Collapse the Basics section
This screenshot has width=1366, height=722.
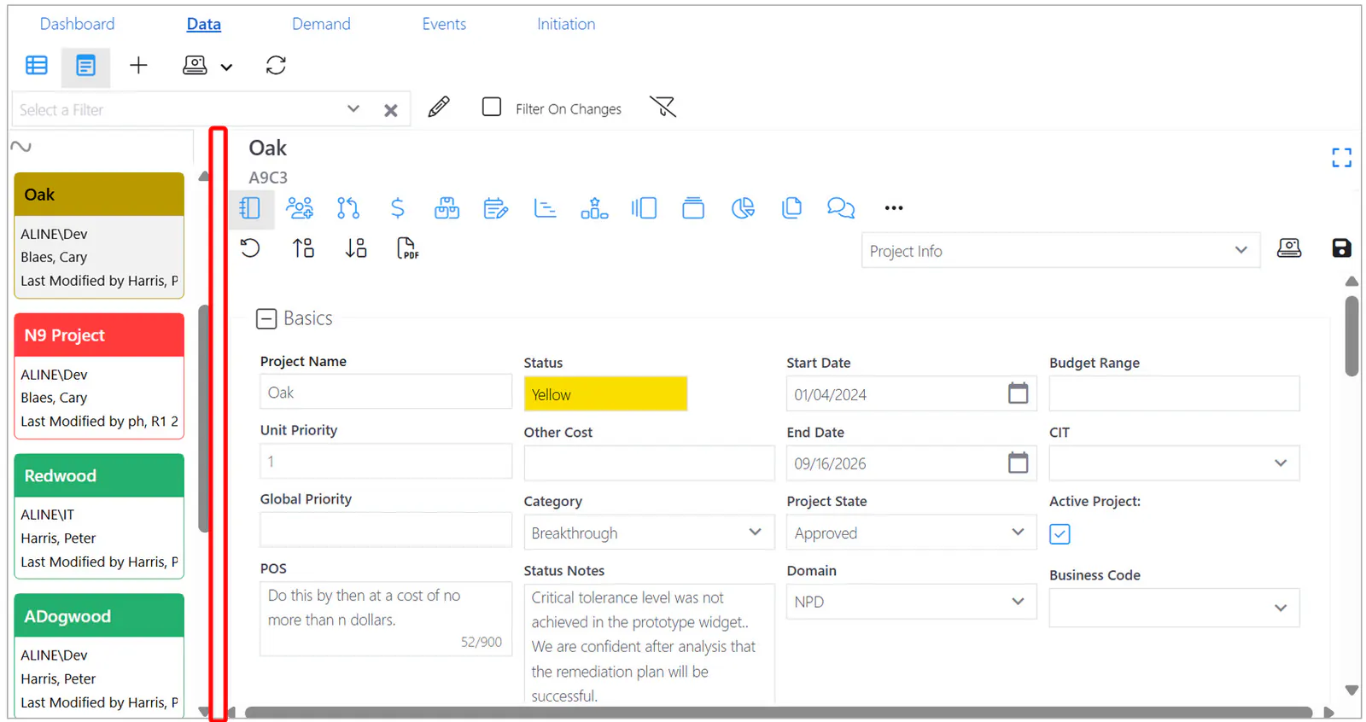pos(266,319)
